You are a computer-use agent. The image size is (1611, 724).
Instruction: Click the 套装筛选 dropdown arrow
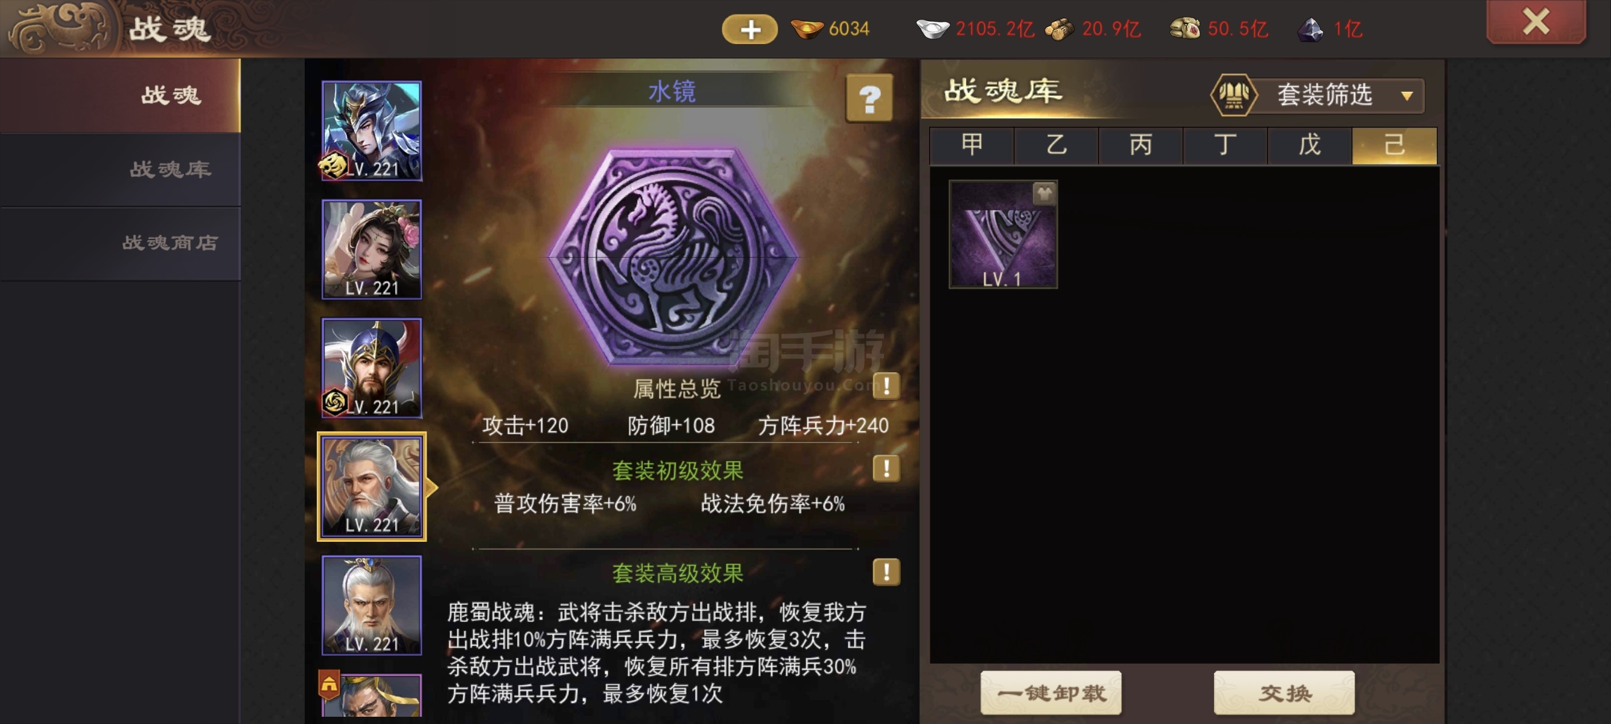(x=1406, y=97)
